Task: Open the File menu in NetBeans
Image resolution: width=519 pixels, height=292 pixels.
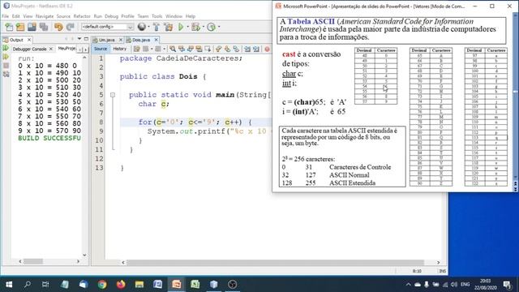Action: tap(6, 16)
